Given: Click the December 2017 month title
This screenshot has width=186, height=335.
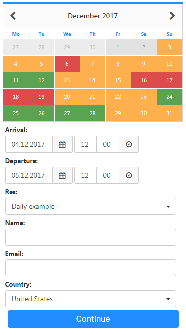Looking at the screenshot, I should point(93,16).
